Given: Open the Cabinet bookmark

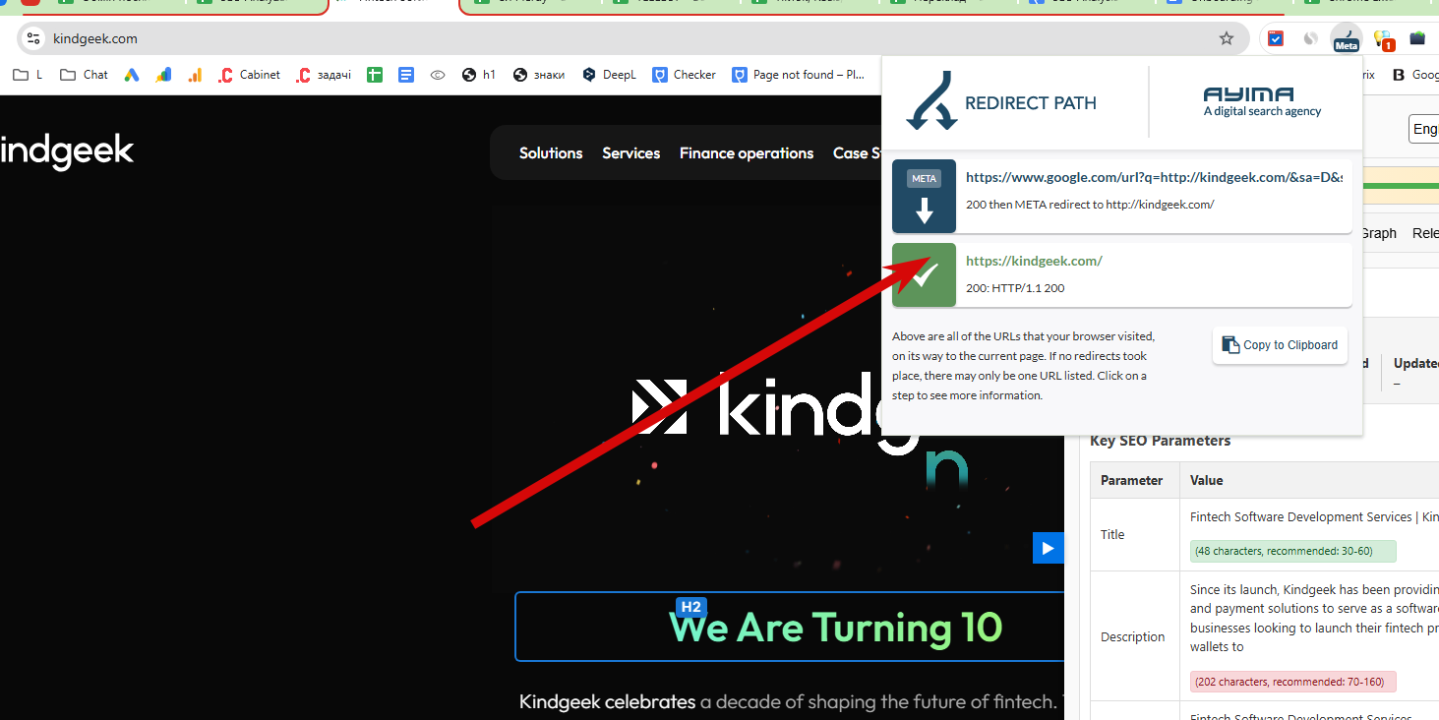Looking at the screenshot, I should (250, 75).
